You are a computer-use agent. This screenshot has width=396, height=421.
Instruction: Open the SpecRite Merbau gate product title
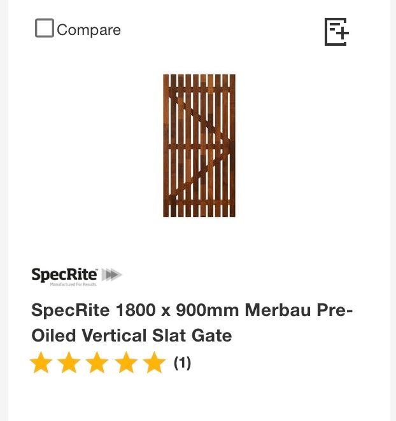(x=192, y=322)
